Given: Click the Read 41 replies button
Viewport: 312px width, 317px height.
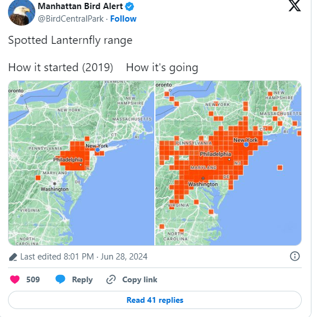Looking at the screenshot, I should point(155,300).
